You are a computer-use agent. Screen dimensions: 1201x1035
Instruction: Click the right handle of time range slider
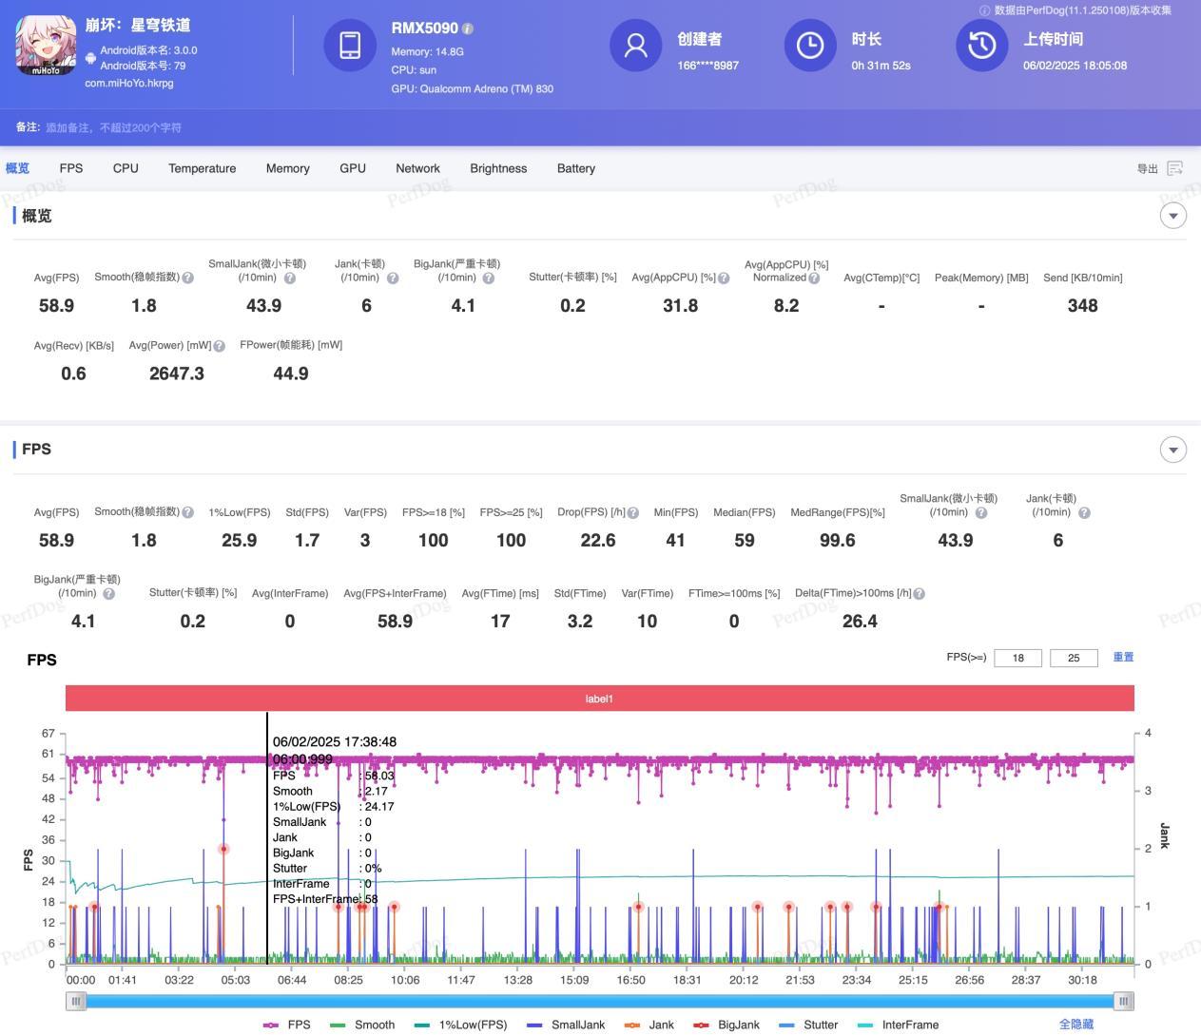(1124, 1001)
